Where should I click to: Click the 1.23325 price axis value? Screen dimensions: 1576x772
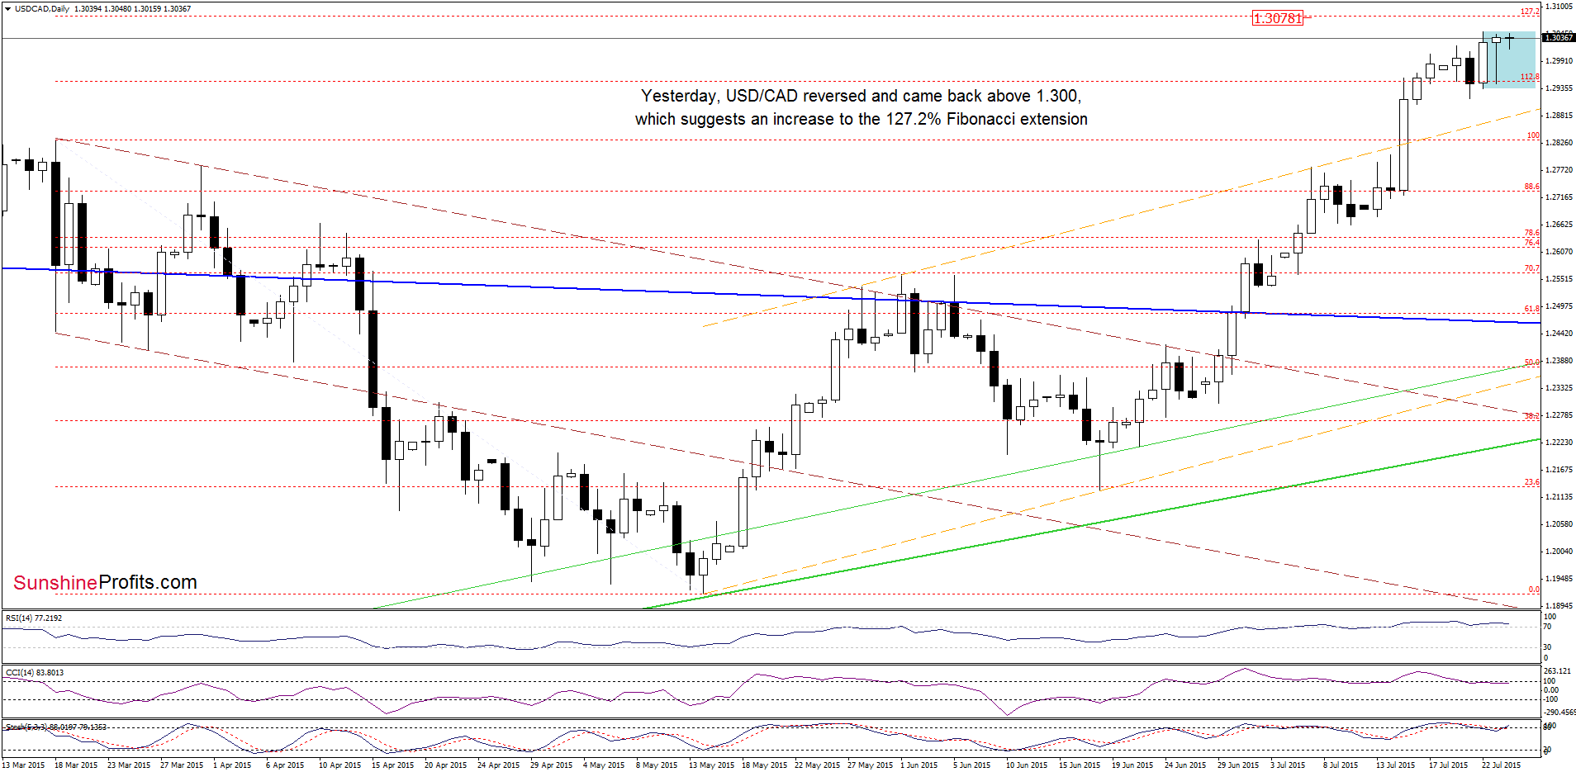point(1559,388)
